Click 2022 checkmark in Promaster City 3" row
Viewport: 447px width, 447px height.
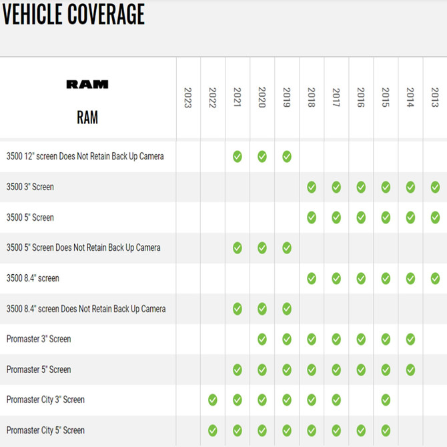[x=213, y=400]
